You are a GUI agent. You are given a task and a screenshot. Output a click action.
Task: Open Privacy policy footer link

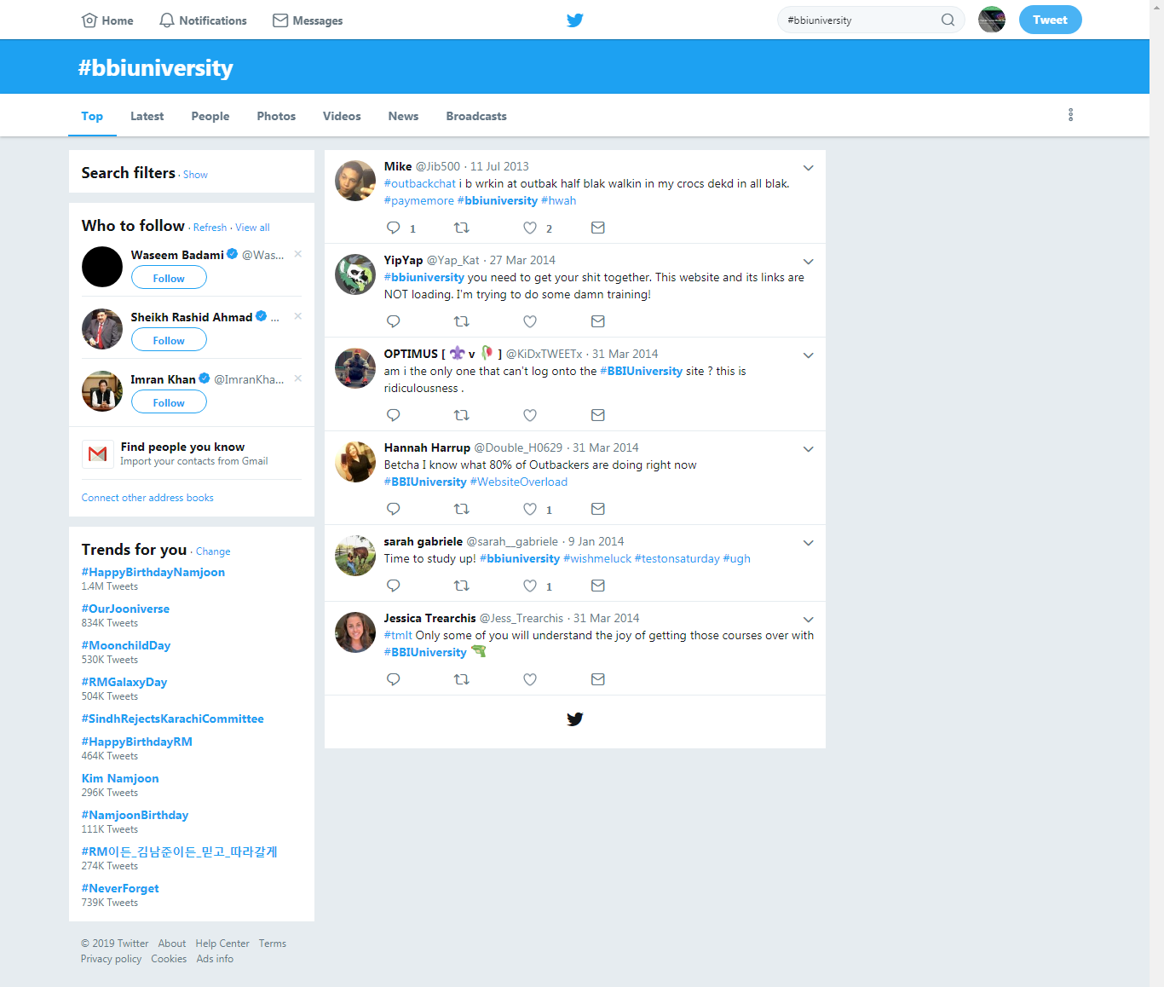[112, 959]
